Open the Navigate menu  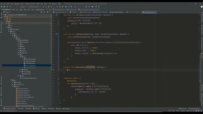(17, 4)
